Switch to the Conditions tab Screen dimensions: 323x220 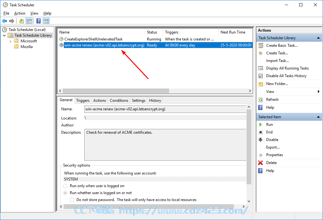119,100
